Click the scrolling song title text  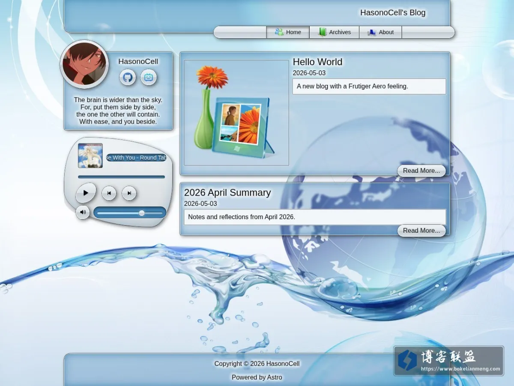(136, 158)
